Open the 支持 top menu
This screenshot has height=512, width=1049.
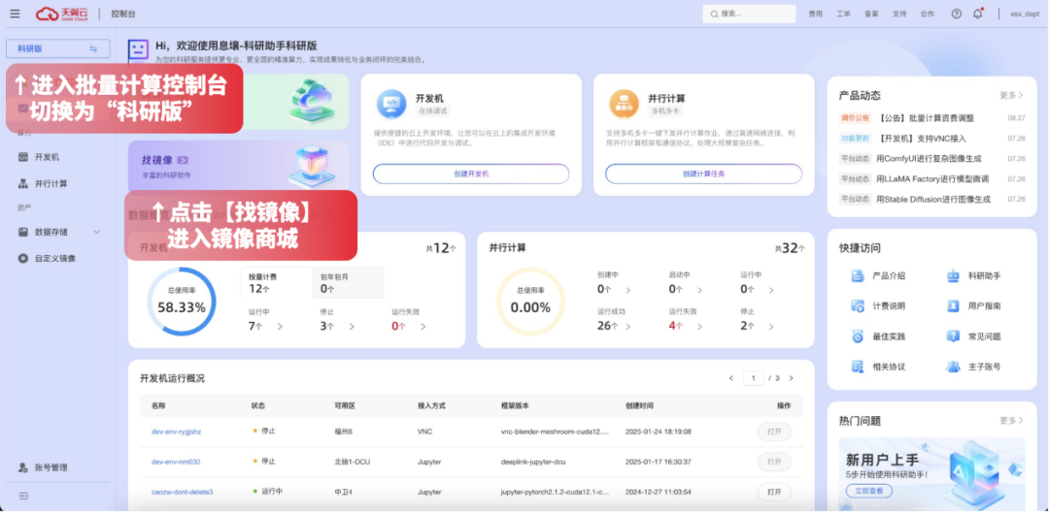pos(899,14)
